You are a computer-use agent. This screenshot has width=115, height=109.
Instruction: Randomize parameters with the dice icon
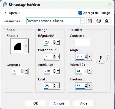coord(99,21)
